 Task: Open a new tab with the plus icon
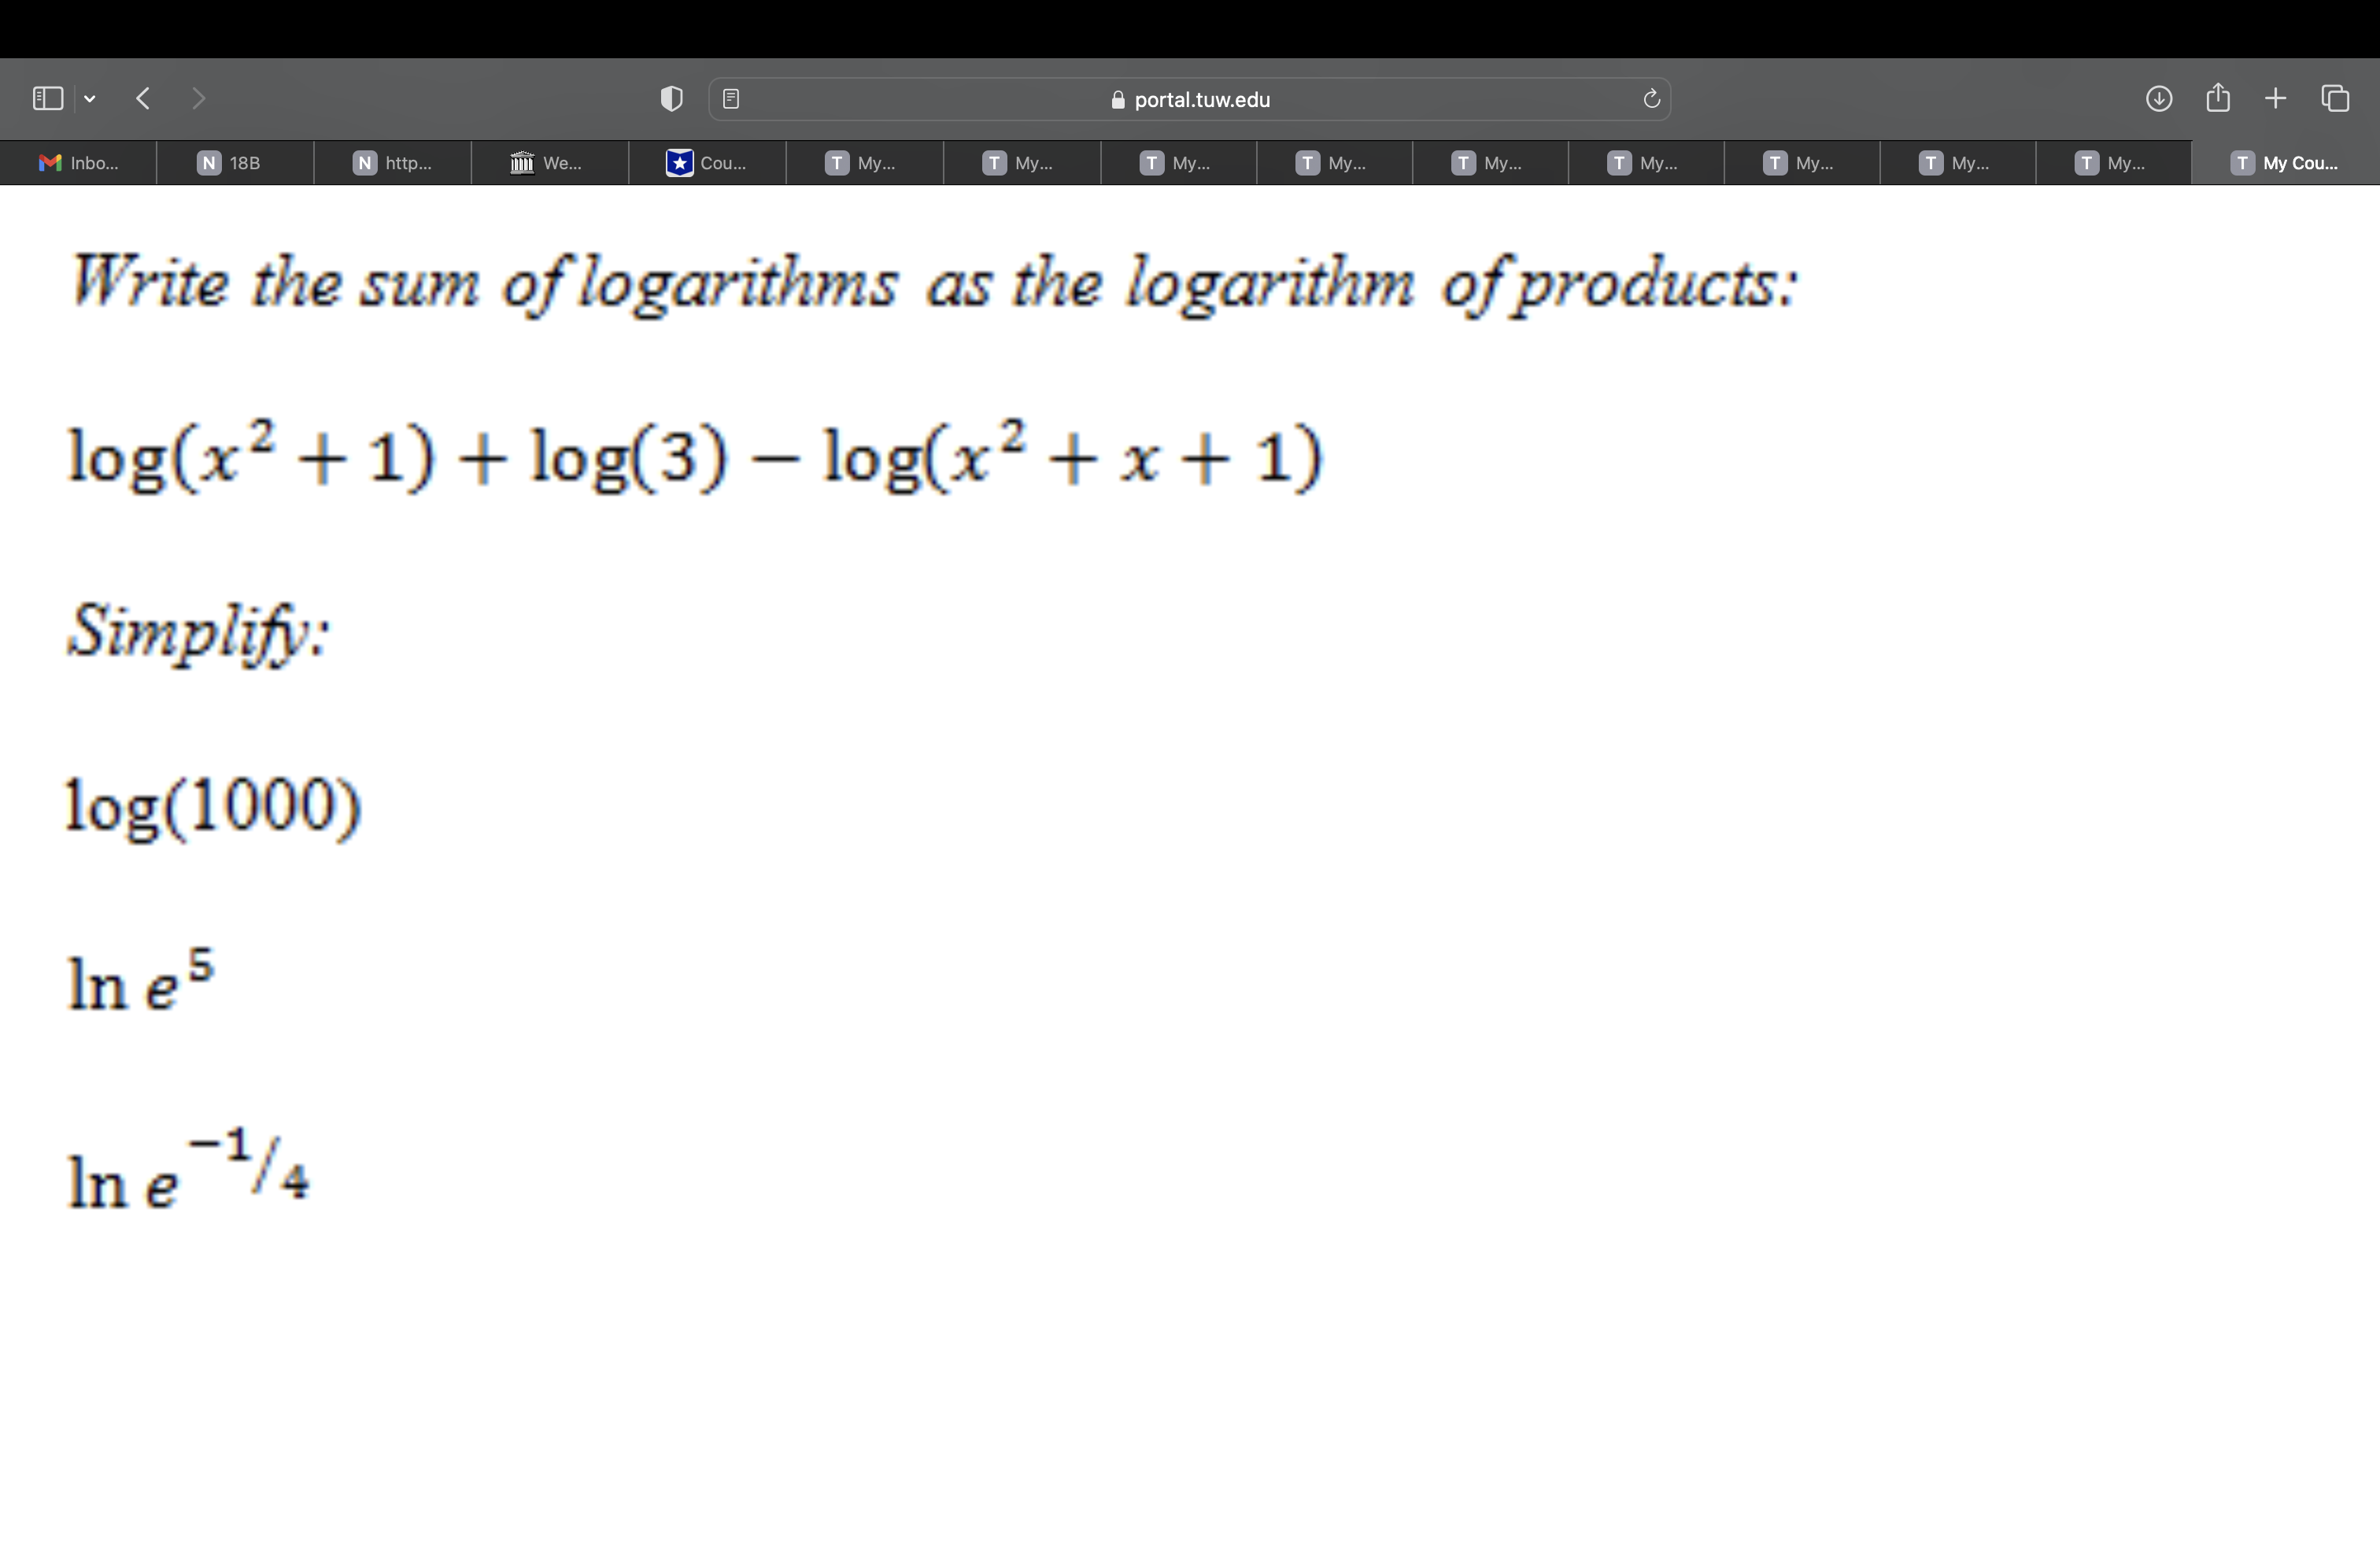(x=2276, y=98)
